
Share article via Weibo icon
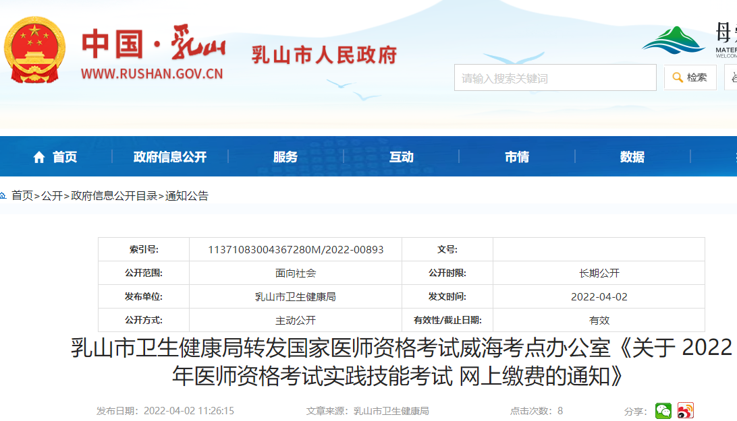tap(685, 410)
